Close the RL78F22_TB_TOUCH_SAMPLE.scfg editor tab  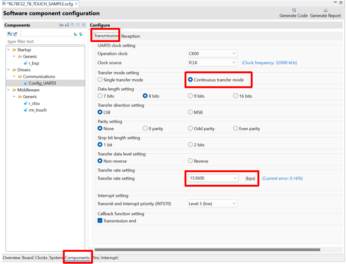click(76, 4)
